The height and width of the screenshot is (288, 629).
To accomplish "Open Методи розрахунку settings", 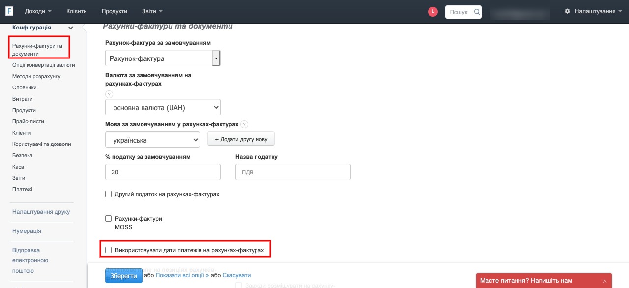I will click(x=36, y=76).
